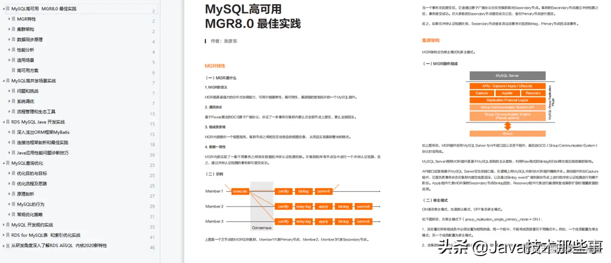611x263 pixels.
Task: Expand the RDS for MySQL表 和索引优化实战 node
Action: [x=3, y=235]
